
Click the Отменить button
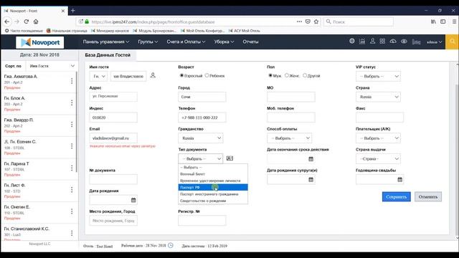tap(428, 196)
